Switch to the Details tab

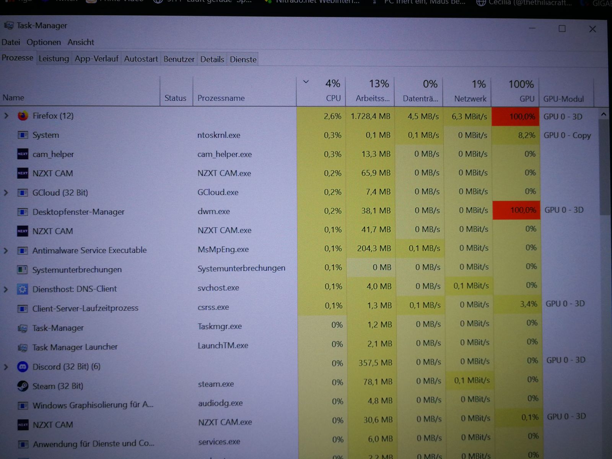(x=212, y=59)
